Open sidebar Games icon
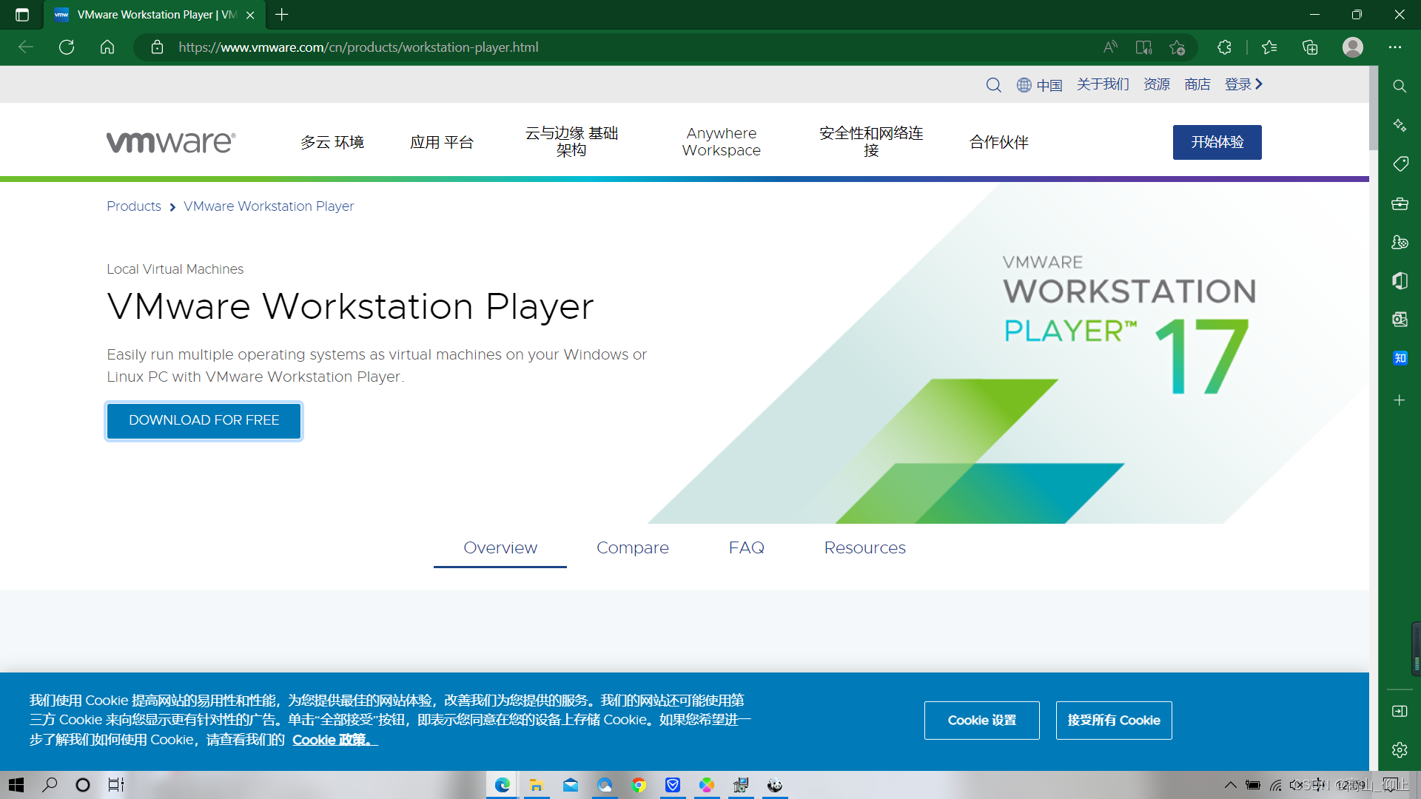Viewport: 1421px width, 799px height. pos(1400,242)
